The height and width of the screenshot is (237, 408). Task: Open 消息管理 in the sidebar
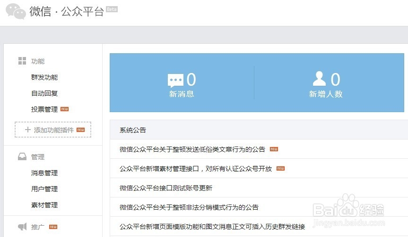[x=44, y=173]
